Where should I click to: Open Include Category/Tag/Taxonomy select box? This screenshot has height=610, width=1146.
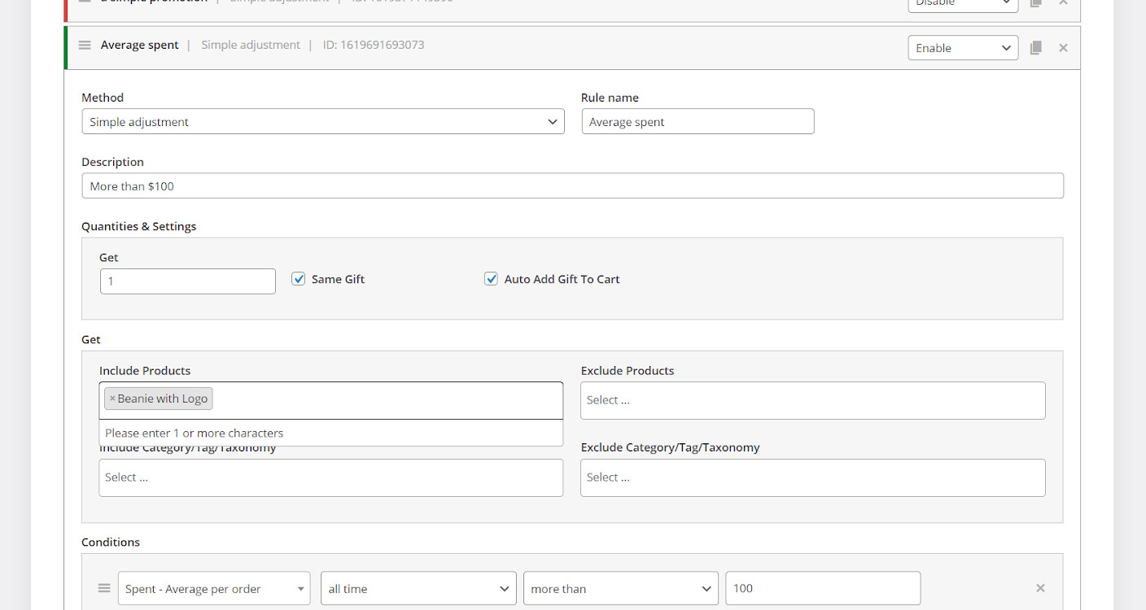(x=330, y=478)
